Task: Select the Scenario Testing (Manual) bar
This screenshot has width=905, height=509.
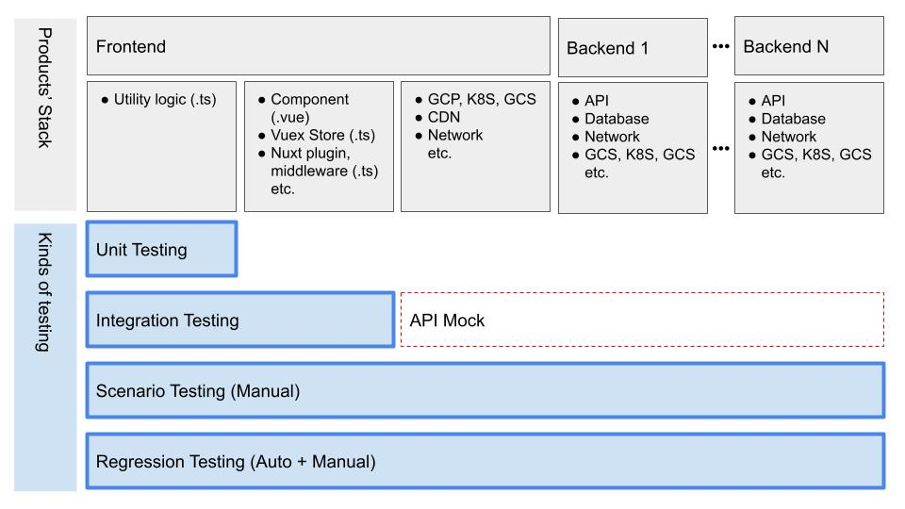Action: click(485, 390)
